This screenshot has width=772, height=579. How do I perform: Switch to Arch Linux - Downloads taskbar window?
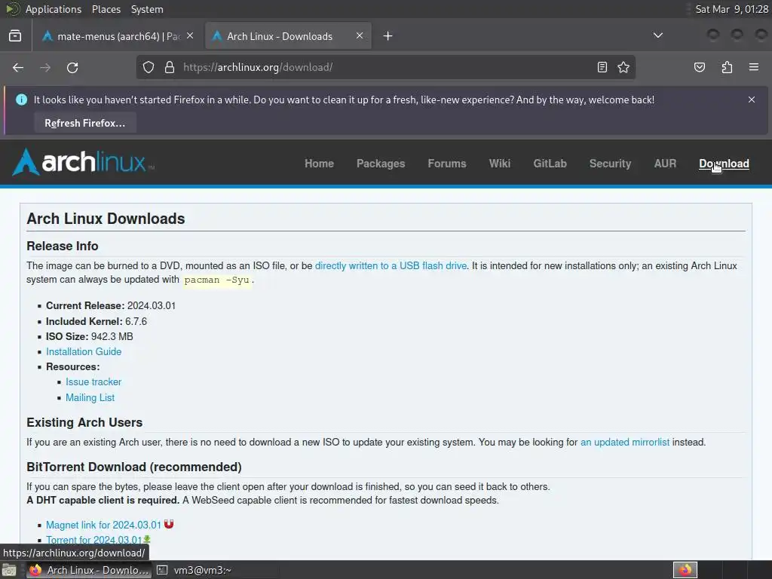click(89, 570)
